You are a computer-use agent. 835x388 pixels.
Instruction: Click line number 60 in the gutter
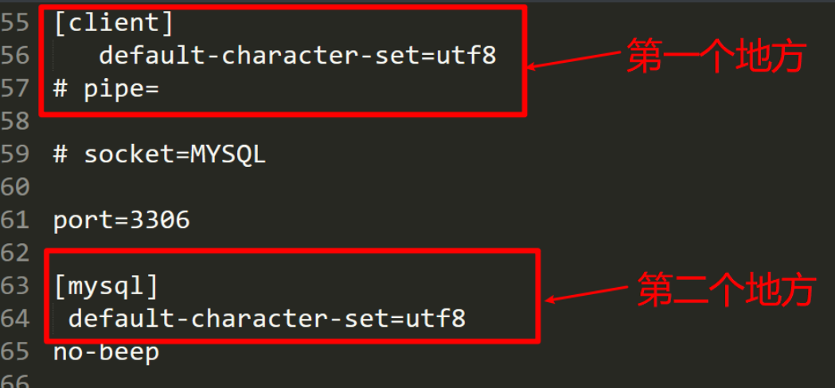[15, 187]
